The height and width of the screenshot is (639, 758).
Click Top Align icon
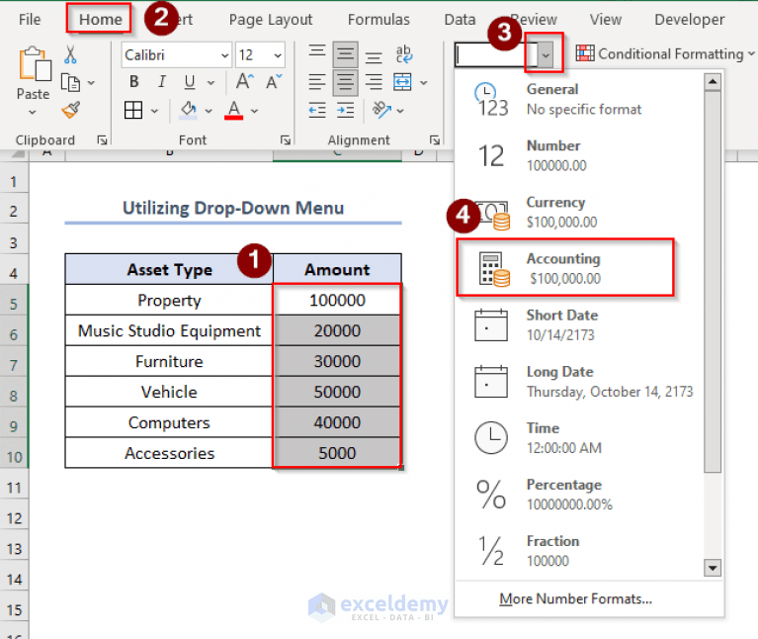(x=317, y=53)
